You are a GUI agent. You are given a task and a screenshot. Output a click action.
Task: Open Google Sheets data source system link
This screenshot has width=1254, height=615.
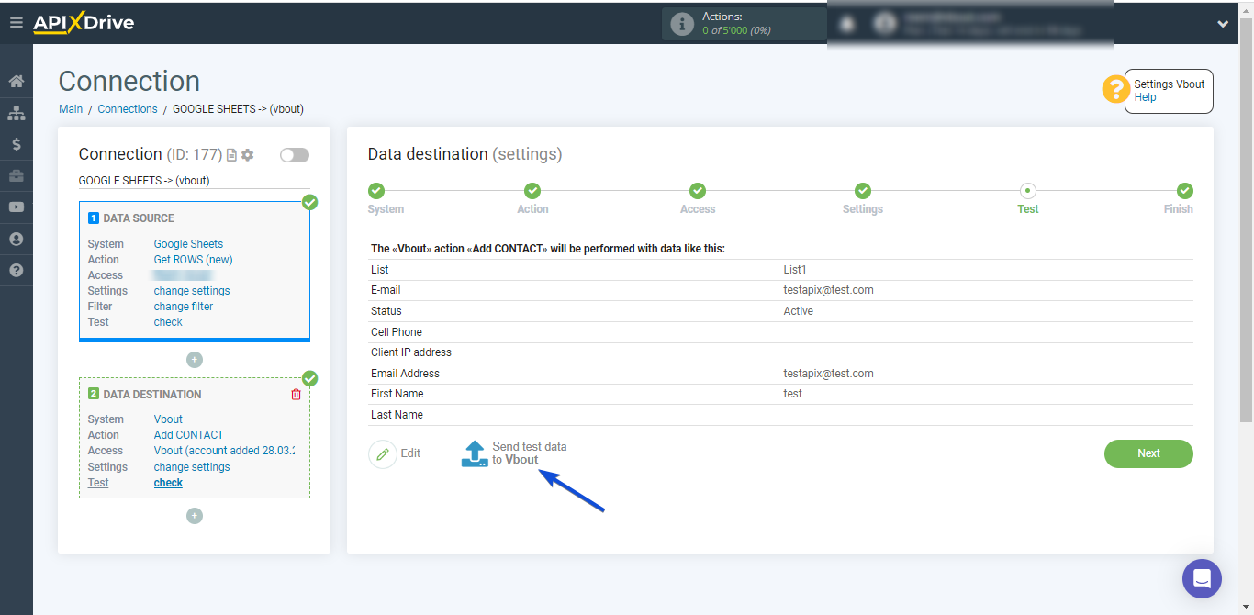point(188,244)
